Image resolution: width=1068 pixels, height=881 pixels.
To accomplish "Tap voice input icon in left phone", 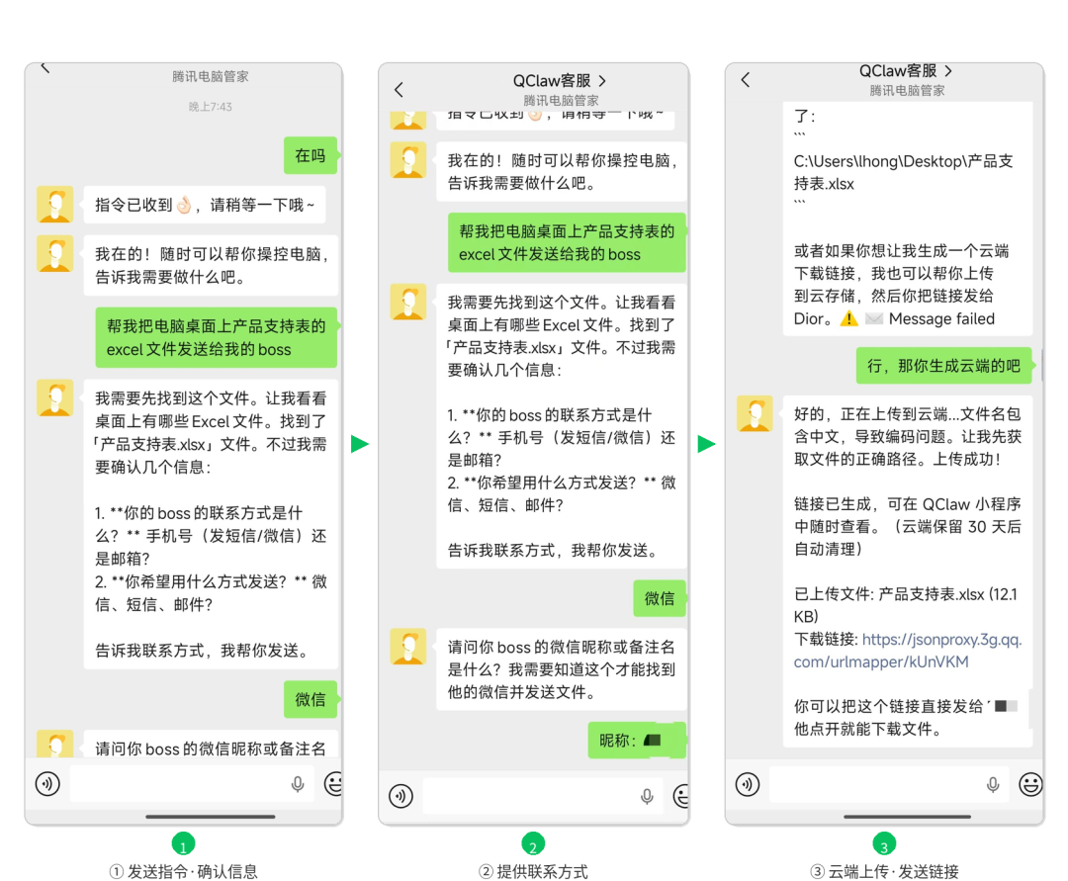I will click(47, 784).
